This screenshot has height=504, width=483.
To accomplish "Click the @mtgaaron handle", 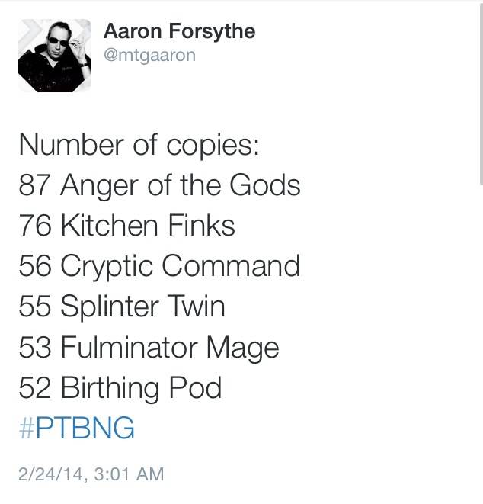I will 149,55.
